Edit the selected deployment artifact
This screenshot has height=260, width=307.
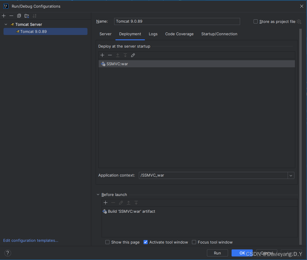pyautogui.click(x=133, y=55)
